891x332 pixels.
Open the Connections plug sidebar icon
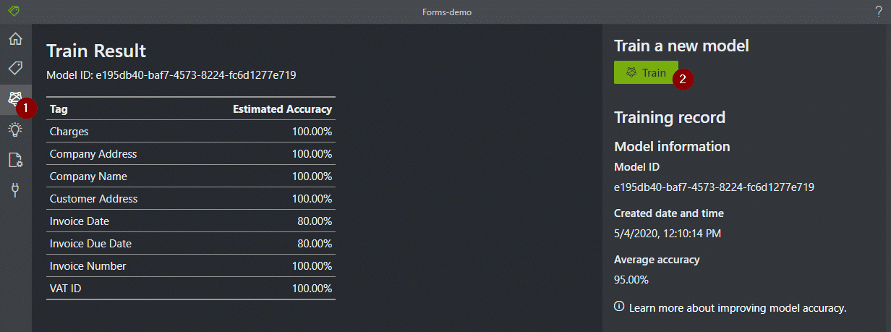[x=15, y=190]
